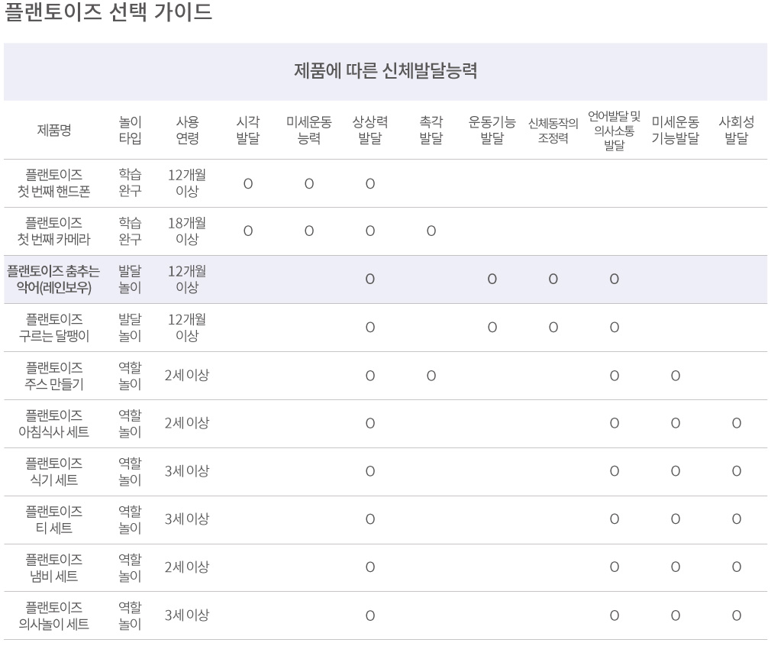Click the 언어발달 mark for 구르는 달팽이
Viewport: 771px width, 646px height.
pos(615,327)
